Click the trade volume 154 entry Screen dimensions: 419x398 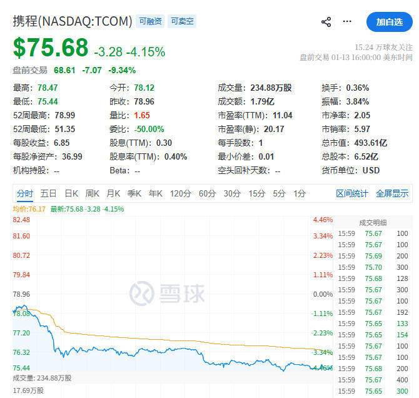[x=402, y=335]
